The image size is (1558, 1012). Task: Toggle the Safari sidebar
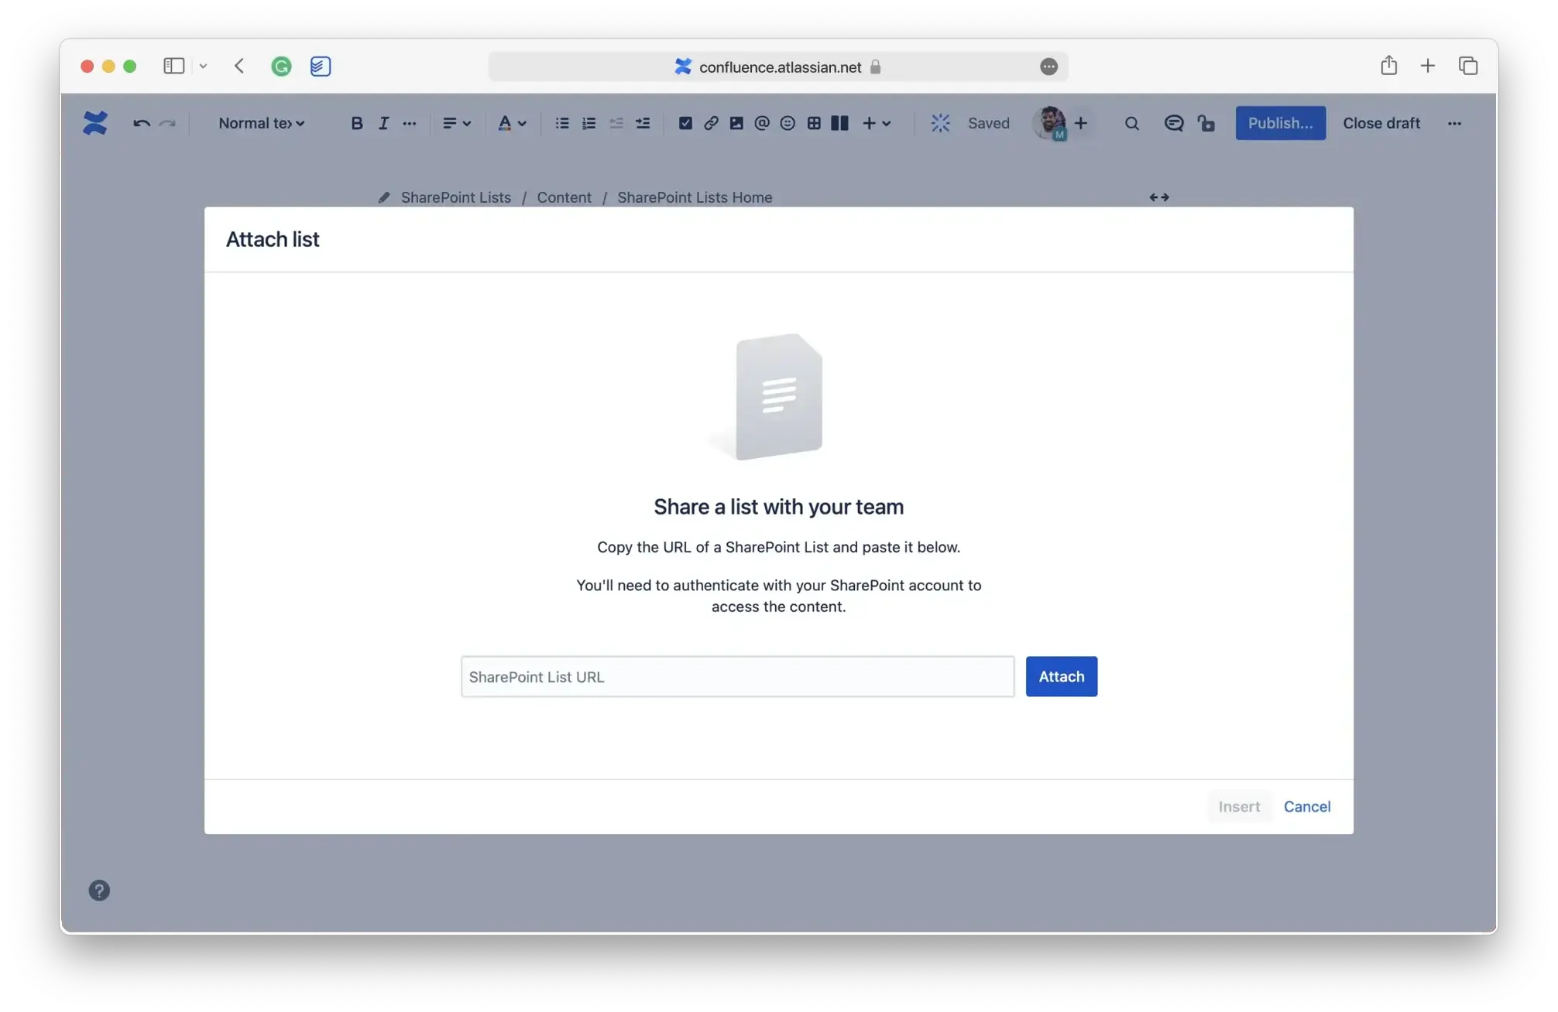tap(174, 66)
